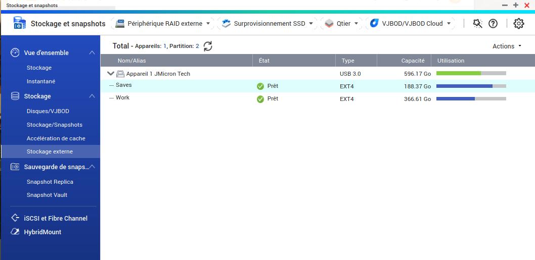Collapse the Vue d'ensemble section
This screenshot has width=535, height=260.
point(92,53)
